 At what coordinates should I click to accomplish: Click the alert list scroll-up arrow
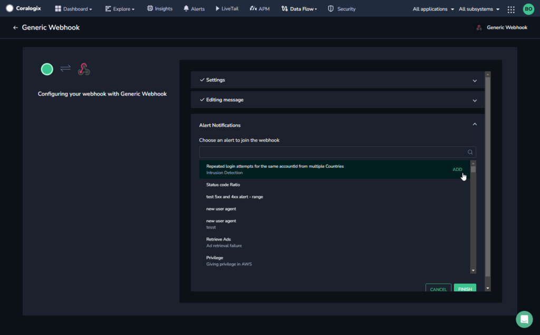pyautogui.click(x=473, y=164)
